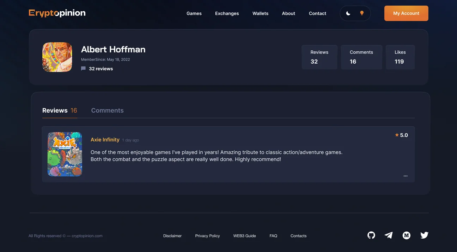Click the Cryptopinion logo
457x252 pixels.
[57, 13]
